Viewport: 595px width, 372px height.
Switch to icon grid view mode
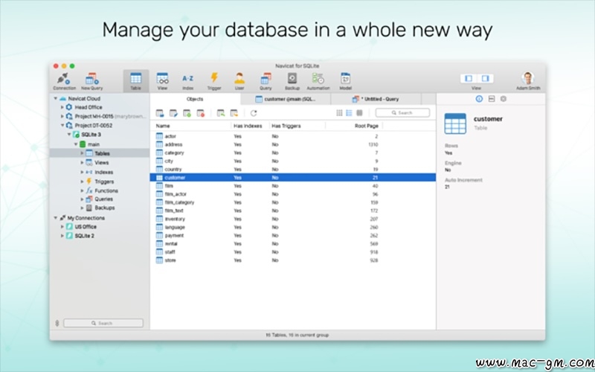click(339, 113)
